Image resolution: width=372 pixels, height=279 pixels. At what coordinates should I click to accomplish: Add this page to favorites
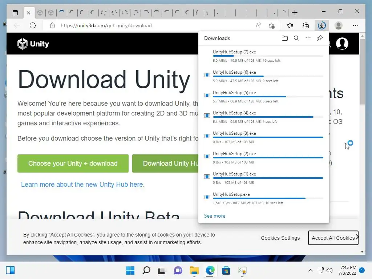[272, 25]
